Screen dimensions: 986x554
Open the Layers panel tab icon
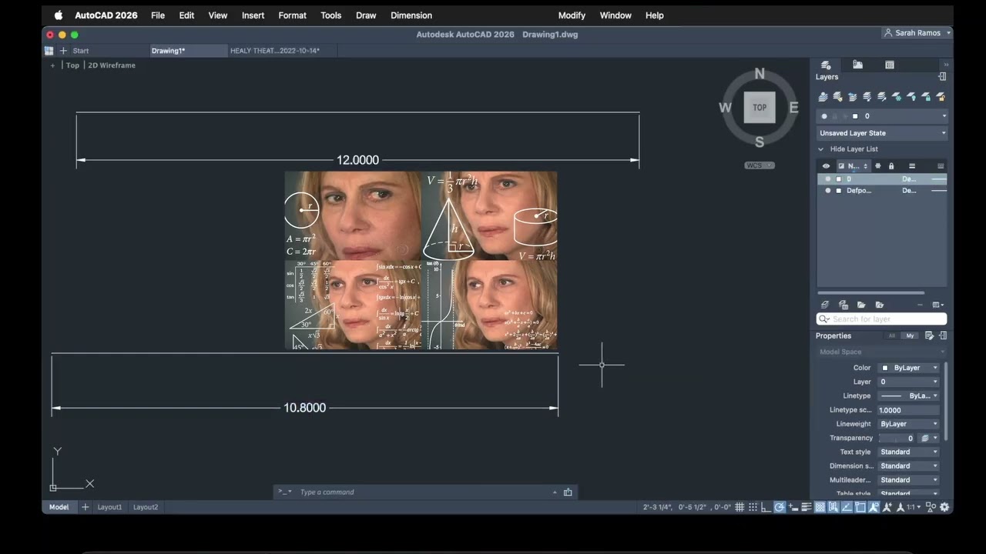[826, 65]
